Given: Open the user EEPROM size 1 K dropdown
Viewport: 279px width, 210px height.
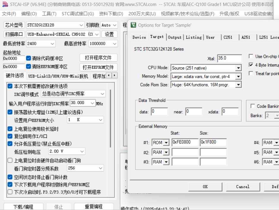Looking at the screenshot, I should 85,120.
